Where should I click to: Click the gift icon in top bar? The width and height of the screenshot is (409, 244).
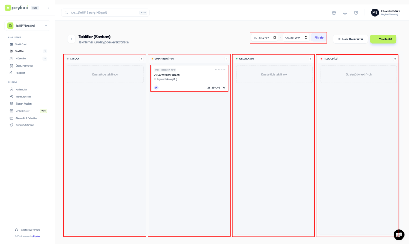pos(334,13)
